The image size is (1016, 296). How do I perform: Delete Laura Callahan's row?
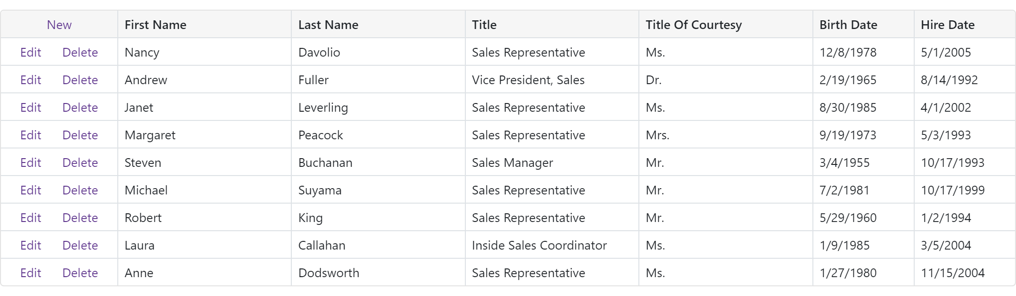(x=80, y=245)
